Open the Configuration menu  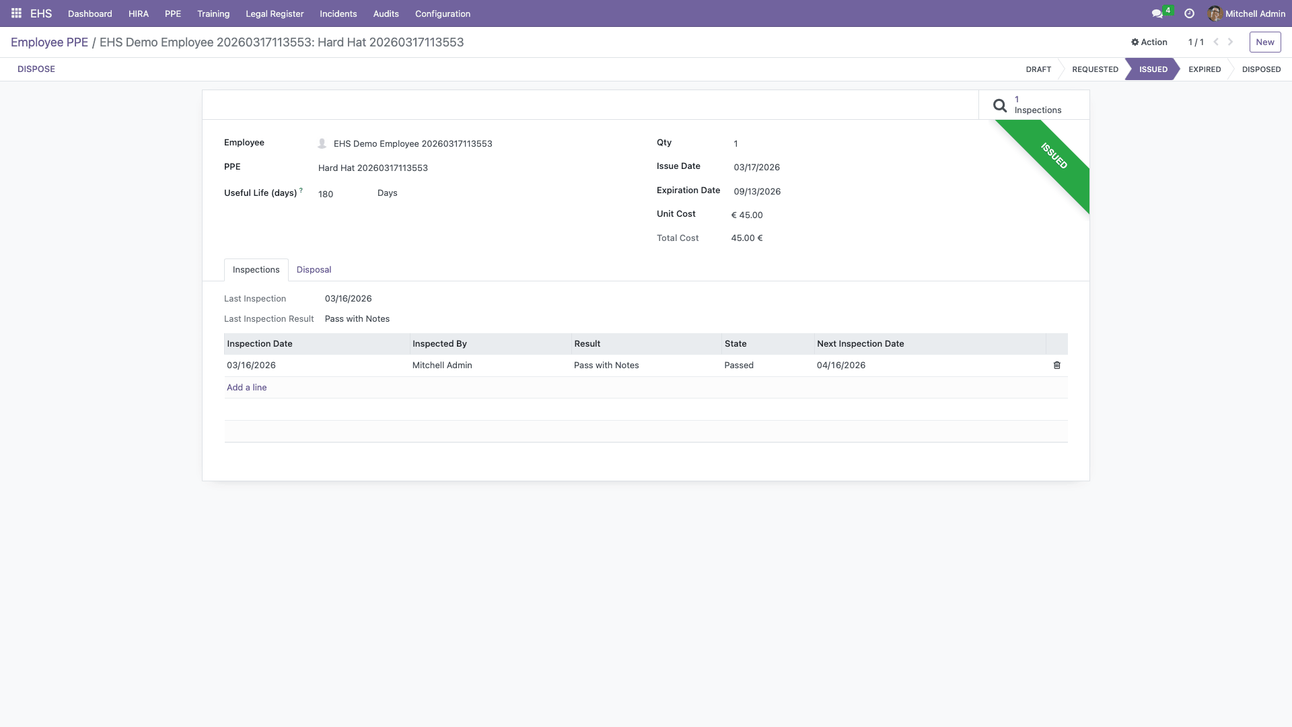click(x=442, y=13)
